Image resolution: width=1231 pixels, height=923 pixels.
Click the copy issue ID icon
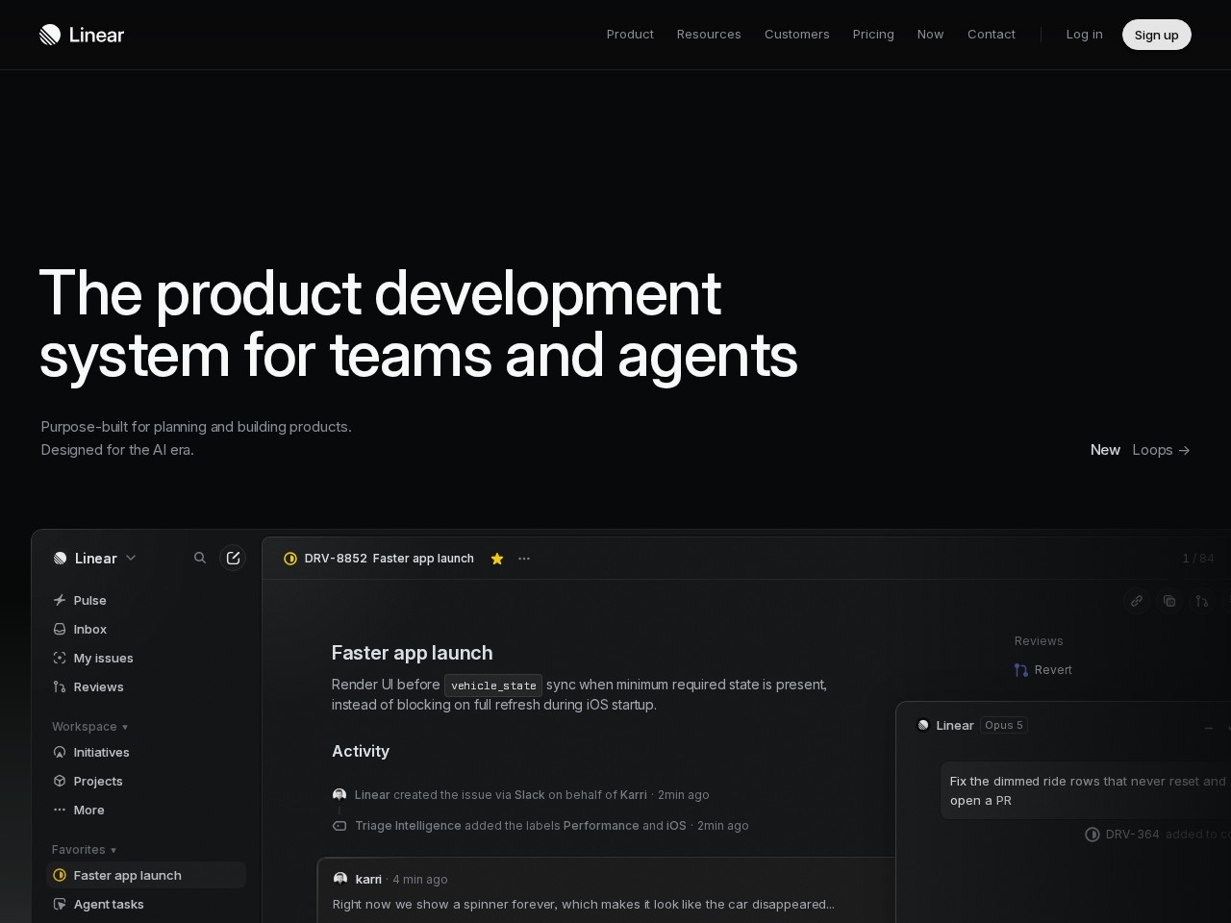coord(1169,601)
